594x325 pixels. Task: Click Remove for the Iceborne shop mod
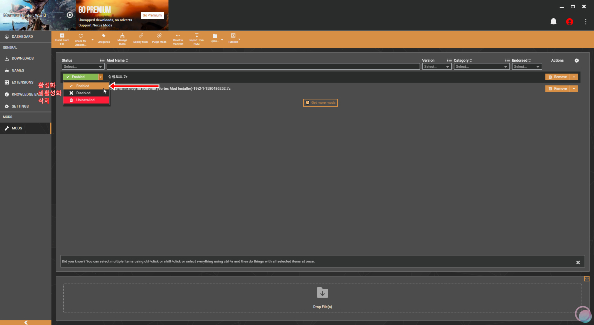[x=558, y=88]
